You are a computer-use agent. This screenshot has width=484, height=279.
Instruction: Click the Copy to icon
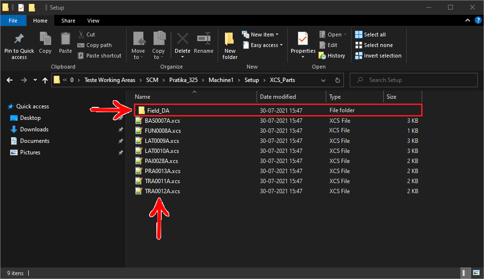pos(159,38)
